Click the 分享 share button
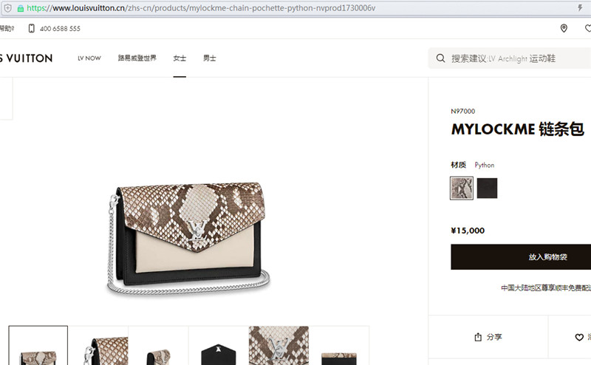This screenshot has height=365, width=591. [x=488, y=337]
